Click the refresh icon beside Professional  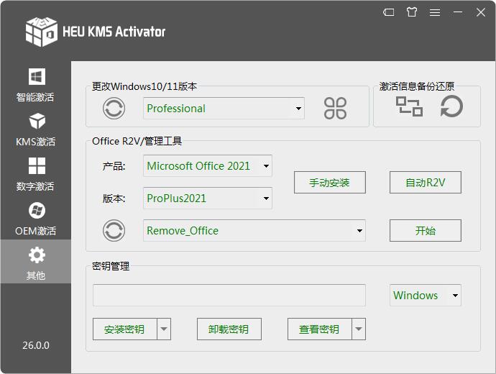[114, 108]
